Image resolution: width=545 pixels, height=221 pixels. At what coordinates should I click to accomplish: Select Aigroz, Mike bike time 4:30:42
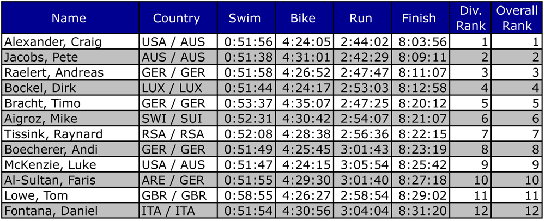(x=305, y=118)
